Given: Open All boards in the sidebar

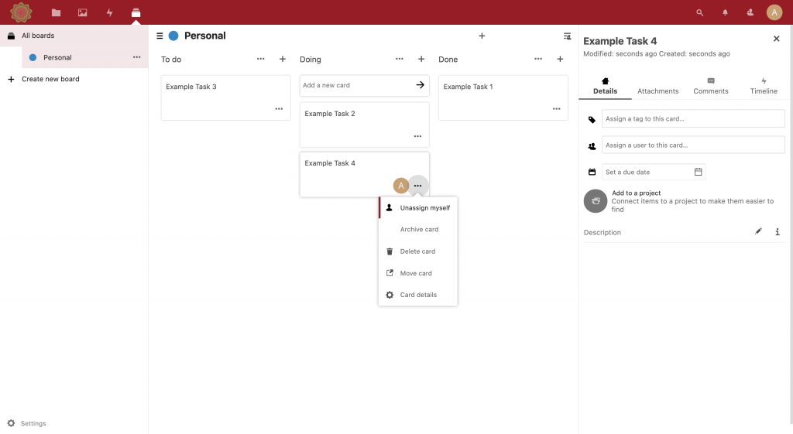Looking at the screenshot, I should pos(74,36).
